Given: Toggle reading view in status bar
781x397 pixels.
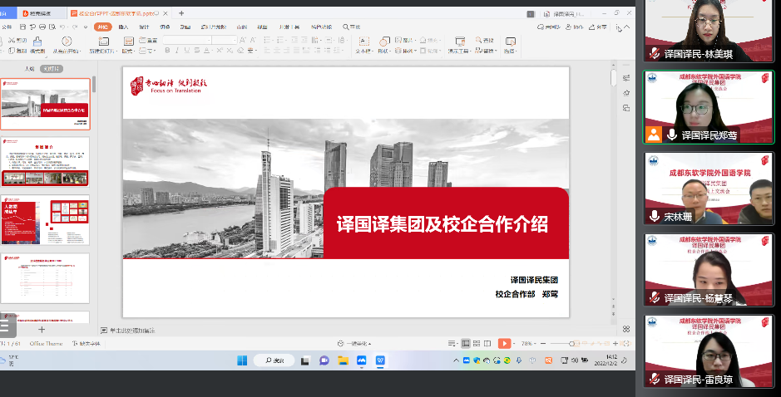Looking at the screenshot, I should click(x=487, y=343).
